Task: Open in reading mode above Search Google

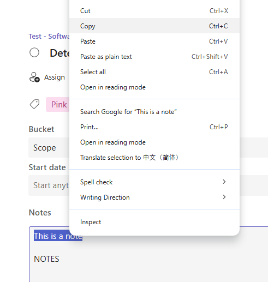Action: click(x=154, y=87)
